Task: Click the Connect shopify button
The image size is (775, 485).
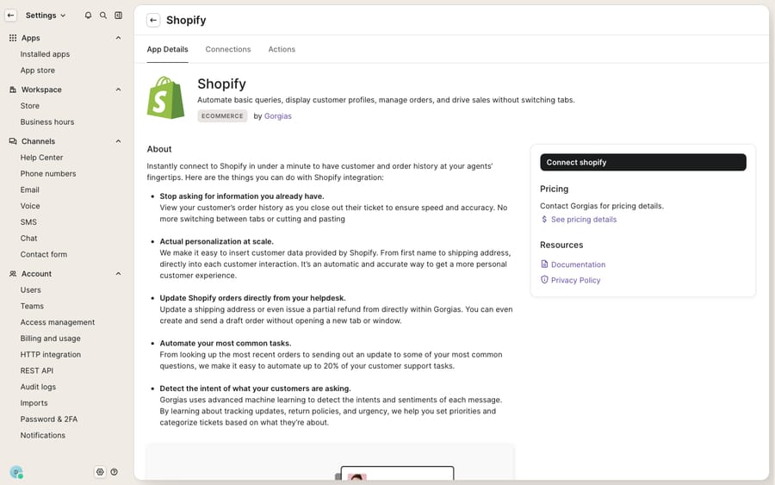Action: point(643,162)
